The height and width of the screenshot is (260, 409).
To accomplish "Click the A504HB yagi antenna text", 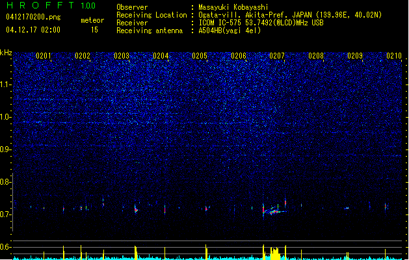I will (230, 31).
